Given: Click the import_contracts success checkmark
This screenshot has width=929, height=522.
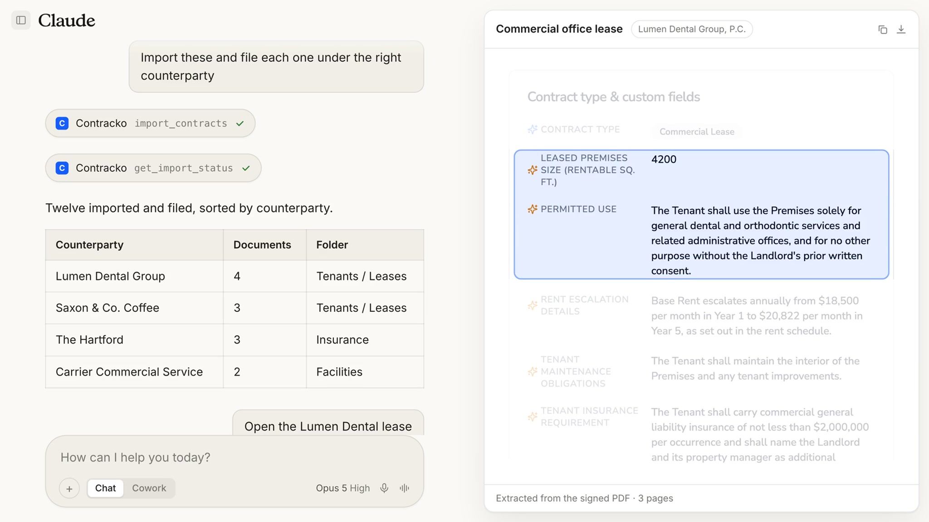Looking at the screenshot, I should coord(240,123).
